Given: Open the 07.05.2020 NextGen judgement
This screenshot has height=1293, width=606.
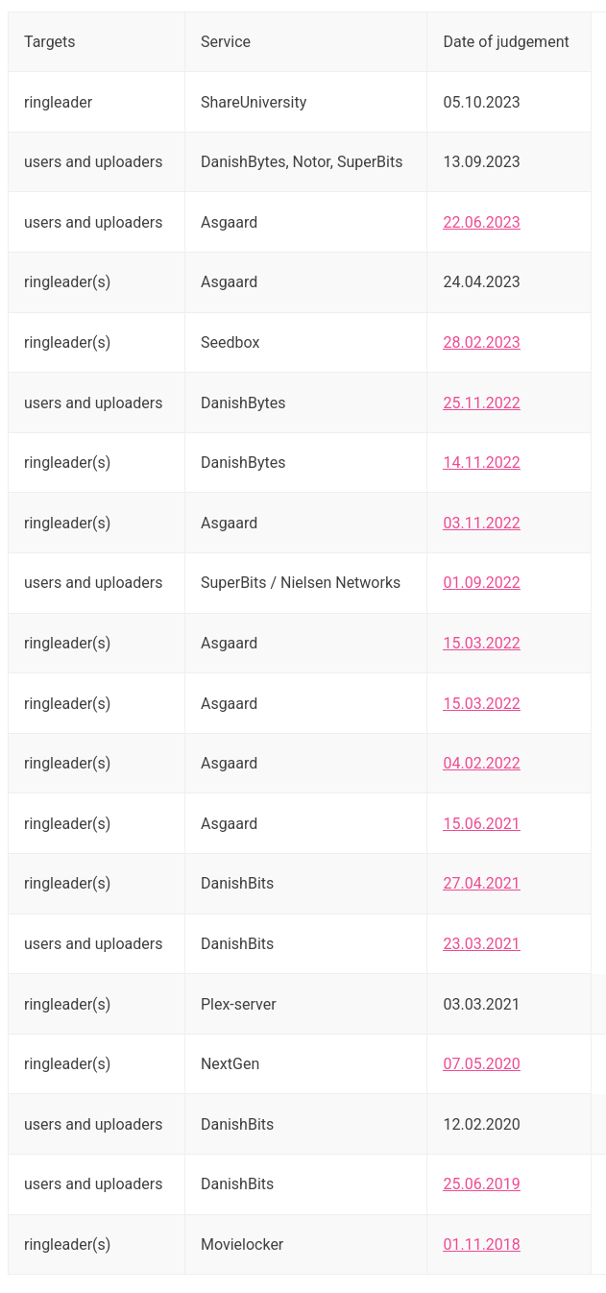Looking at the screenshot, I should pos(481,1063).
